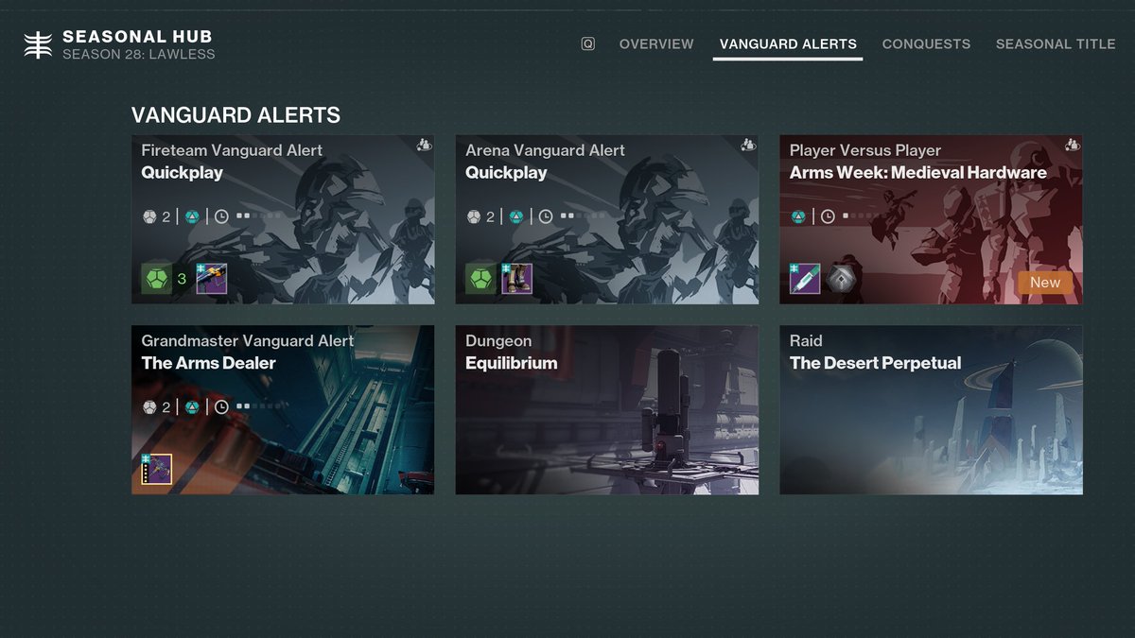Click the New badge on Arms Week card
The image size is (1135, 638).
coord(1045,282)
